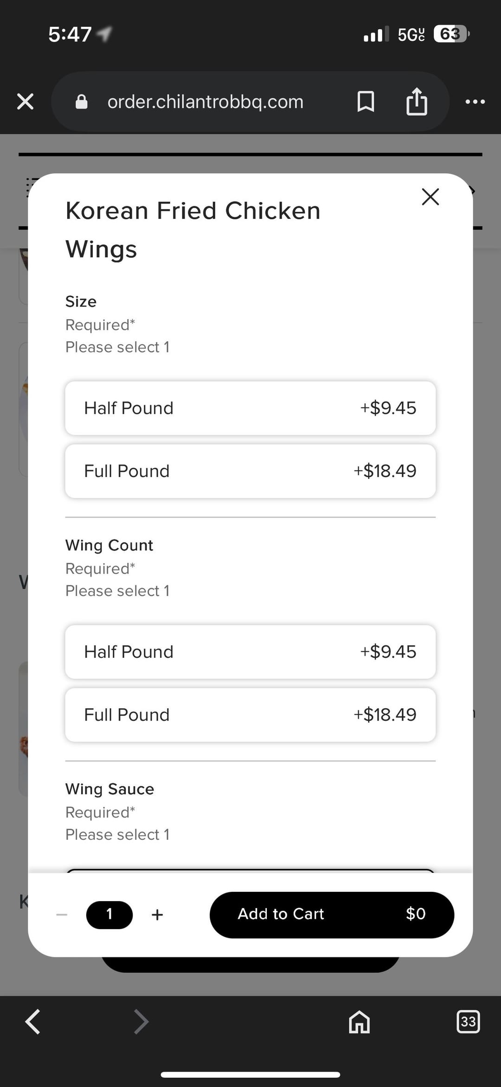
Task: Select Half Pound under Size
Action: pos(250,408)
